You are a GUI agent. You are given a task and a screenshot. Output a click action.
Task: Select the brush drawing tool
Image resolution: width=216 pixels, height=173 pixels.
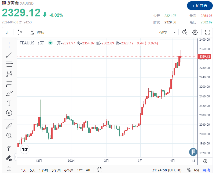(x=9, y=93)
